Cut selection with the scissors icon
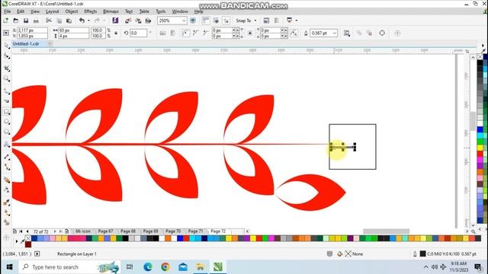The image size is (488, 274). (49, 21)
